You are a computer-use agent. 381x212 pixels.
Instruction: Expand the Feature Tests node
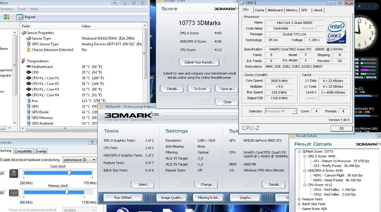pos(299,199)
